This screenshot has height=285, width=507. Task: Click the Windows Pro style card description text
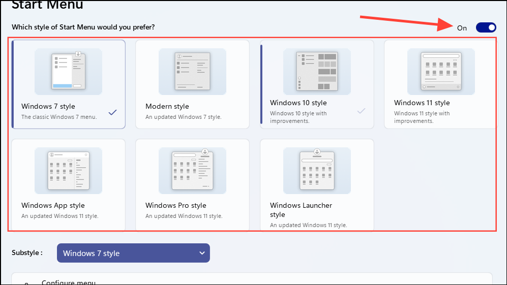184,216
